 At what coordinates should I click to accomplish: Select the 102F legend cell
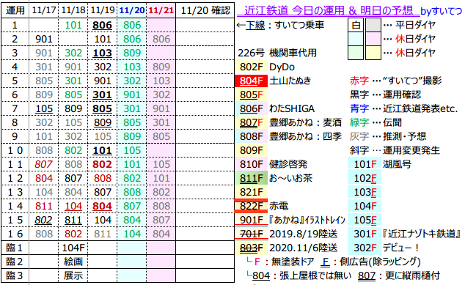(365, 178)
